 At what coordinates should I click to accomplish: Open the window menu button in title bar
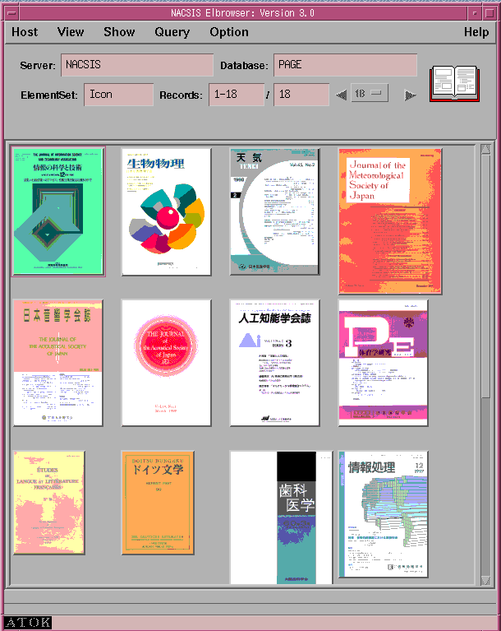tap(11, 13)
